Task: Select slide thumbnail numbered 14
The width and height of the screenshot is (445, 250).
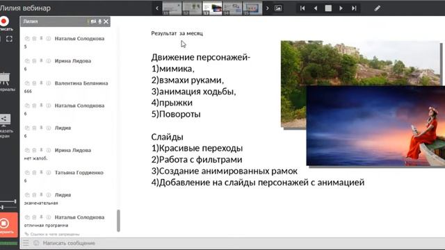Action: point(232,8)
